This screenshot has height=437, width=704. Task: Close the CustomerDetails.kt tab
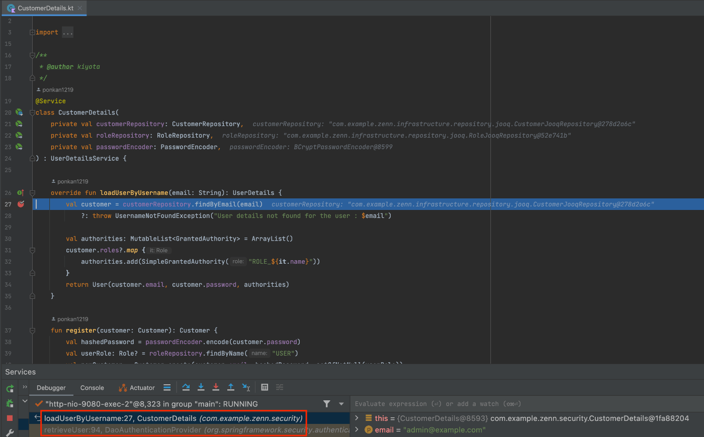[80, 8]
